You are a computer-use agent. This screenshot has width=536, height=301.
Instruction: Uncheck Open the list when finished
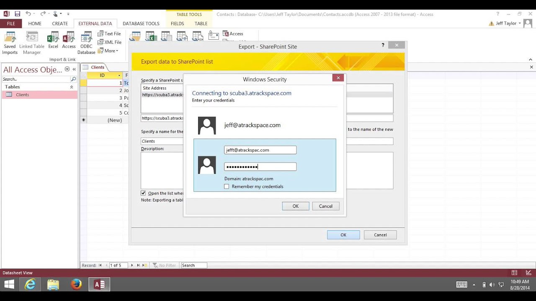coord(143,193)
